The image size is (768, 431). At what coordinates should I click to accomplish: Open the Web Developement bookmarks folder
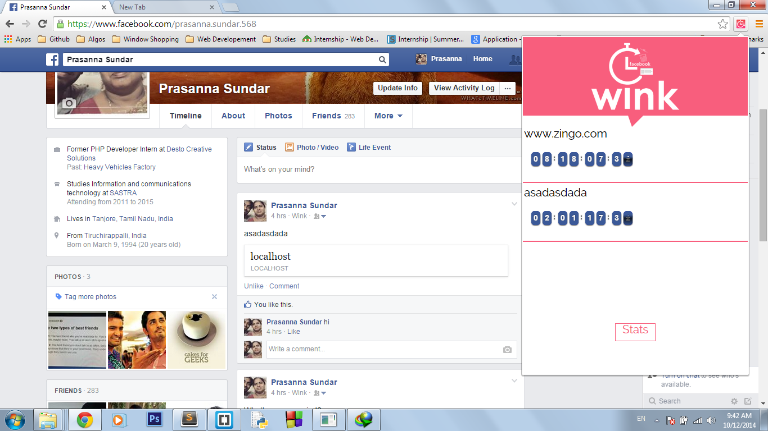click(x=220, y=39)
